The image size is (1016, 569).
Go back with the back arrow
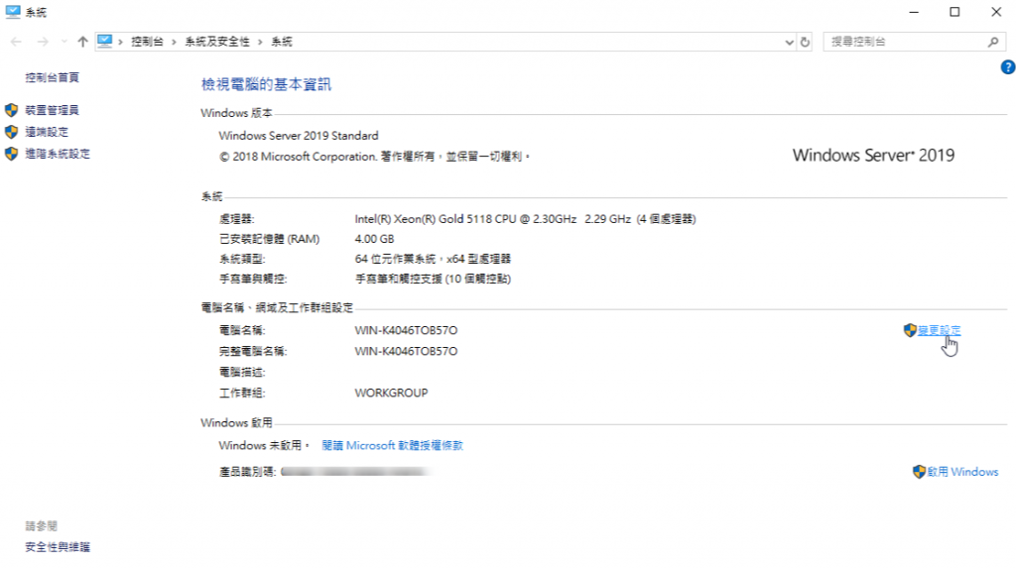coord(16,42)
